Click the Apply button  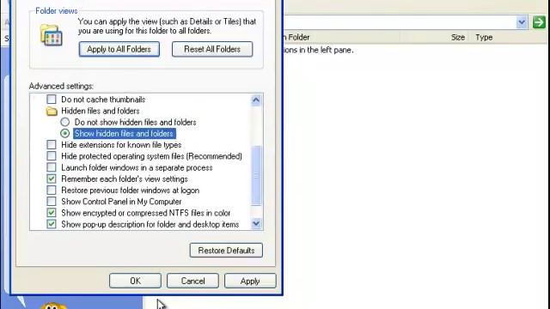click(x=250, y=281)
